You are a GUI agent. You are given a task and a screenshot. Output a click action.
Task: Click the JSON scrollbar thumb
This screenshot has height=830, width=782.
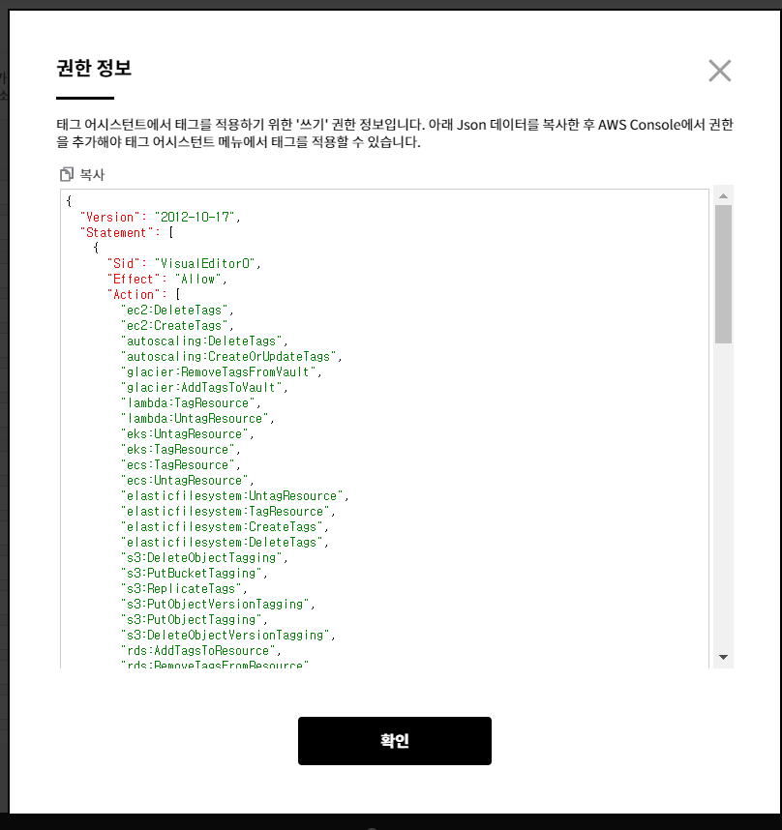(723, 274)
